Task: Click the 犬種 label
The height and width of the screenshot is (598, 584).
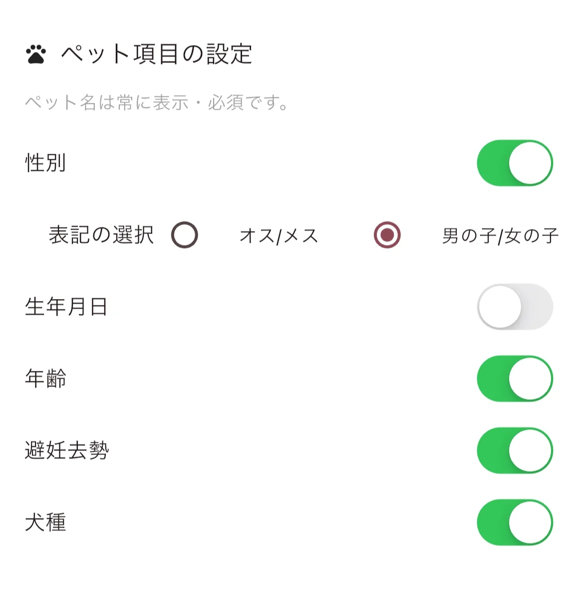Action: click(45, 523)
